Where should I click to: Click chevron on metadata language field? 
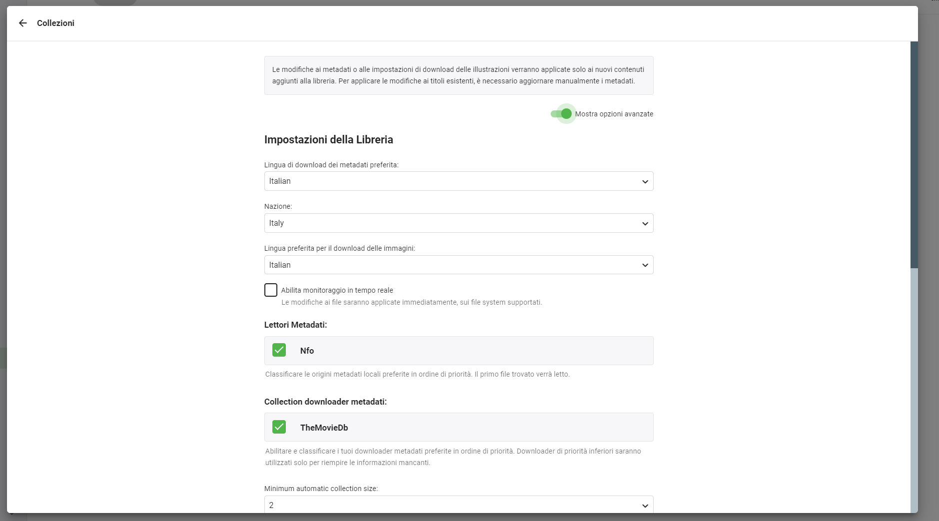point(645,181)
